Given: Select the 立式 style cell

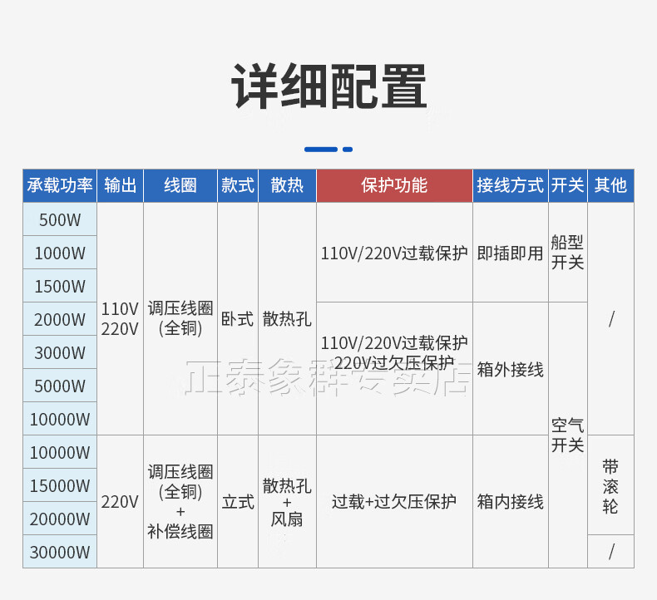Looking at the screenshot, I should (238, 502).
